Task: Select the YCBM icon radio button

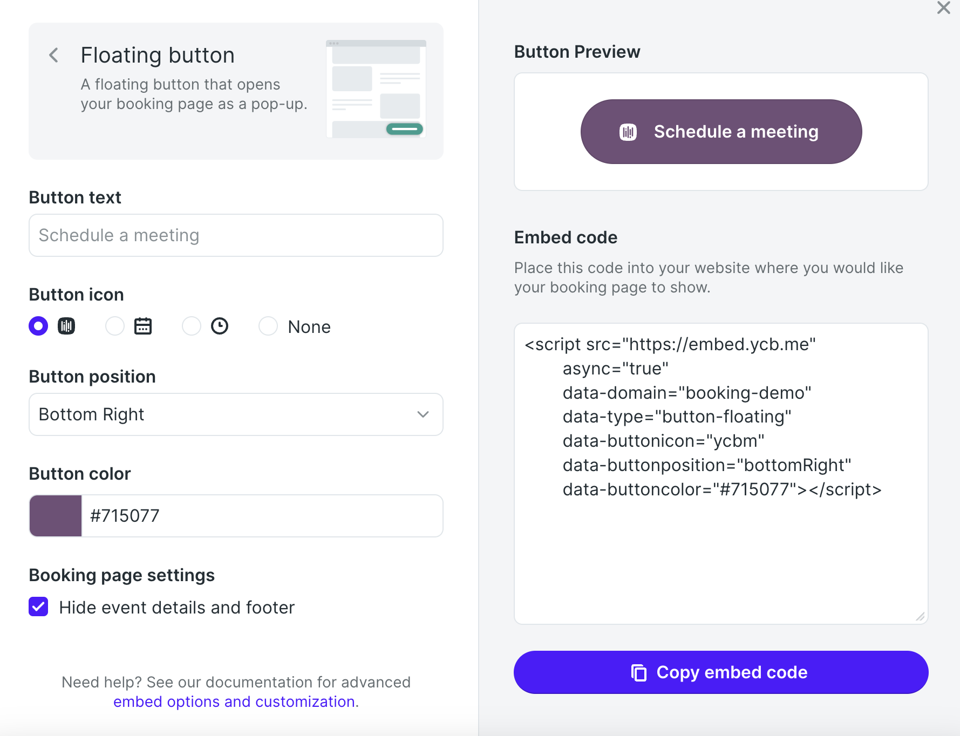Action: (38, 326)
